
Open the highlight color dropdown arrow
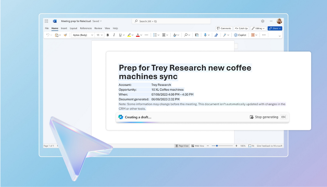point(132,35)
